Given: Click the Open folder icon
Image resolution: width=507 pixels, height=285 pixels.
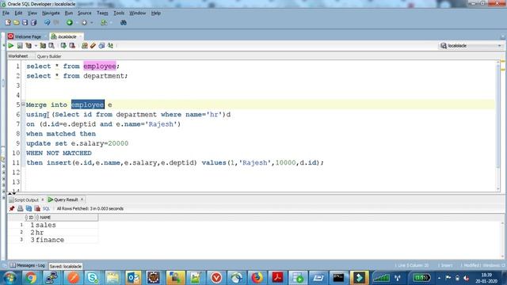Looking at the screenshot, I should pyautogui.click(x=16, y=23).
